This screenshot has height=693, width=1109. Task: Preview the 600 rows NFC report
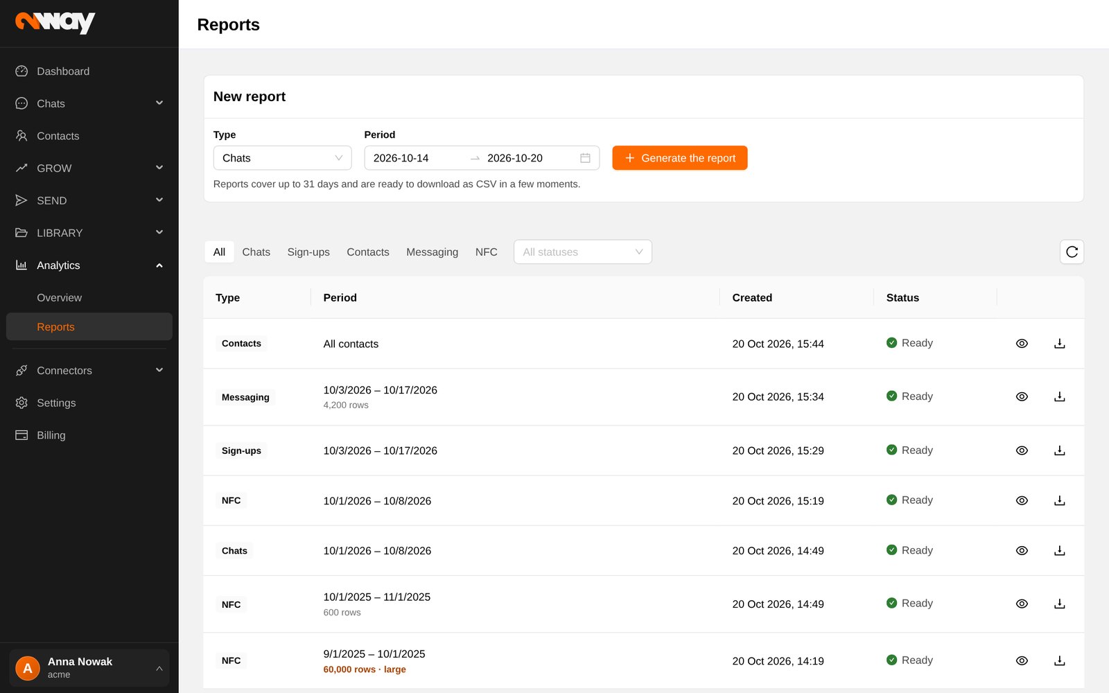click(1022, 604)
